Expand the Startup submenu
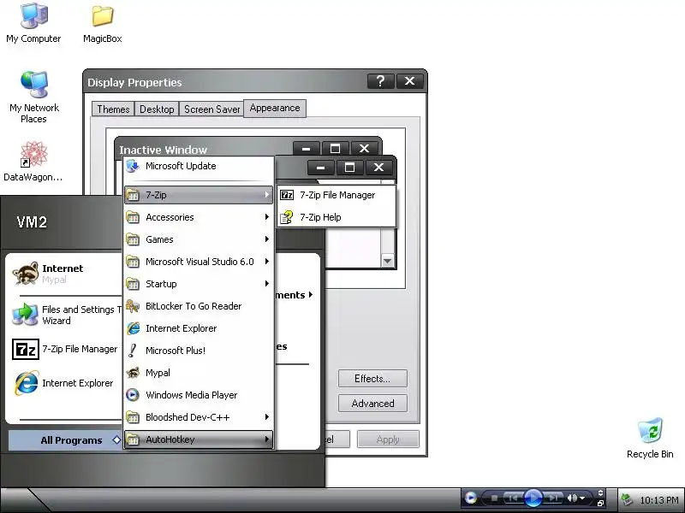This screenshot has height=513, width=685. 199,284
